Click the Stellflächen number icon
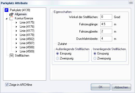 point(11,56)
